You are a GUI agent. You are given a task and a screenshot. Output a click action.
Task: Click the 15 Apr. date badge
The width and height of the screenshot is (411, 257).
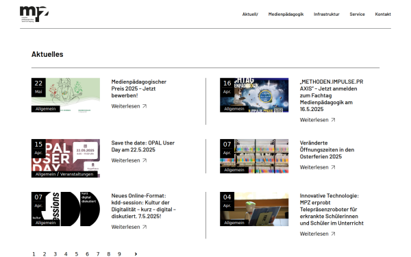coord(38,149)
